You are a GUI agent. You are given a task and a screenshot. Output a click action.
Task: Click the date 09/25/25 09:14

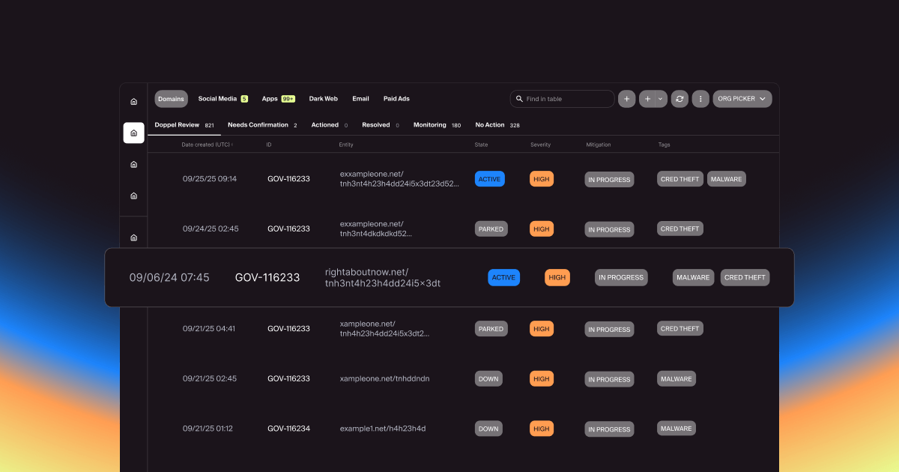[210, 179]
